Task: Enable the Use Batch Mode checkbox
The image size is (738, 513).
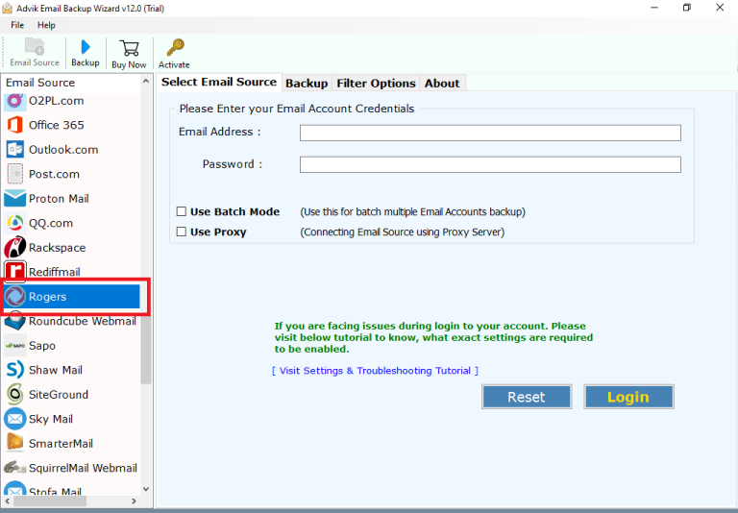Action: (x=181, y=212)
